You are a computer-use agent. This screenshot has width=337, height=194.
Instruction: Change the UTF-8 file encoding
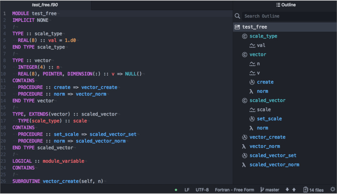pos(202,190)
